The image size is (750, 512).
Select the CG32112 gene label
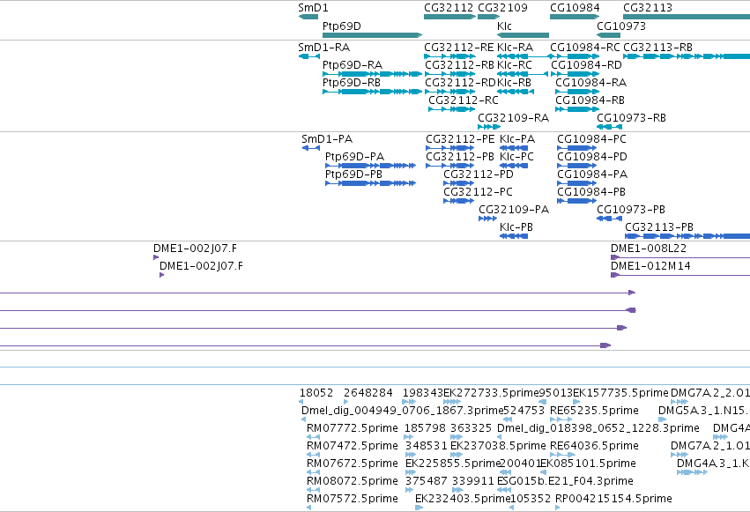point(449,8)
